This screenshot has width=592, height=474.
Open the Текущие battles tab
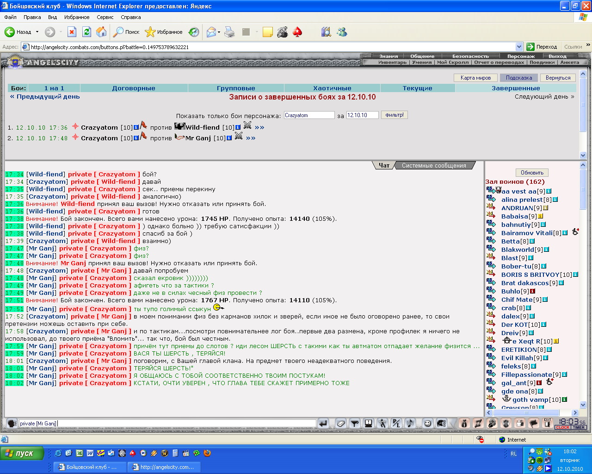coord(418,88)
